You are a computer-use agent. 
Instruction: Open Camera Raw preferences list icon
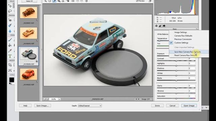pos(73,1)
